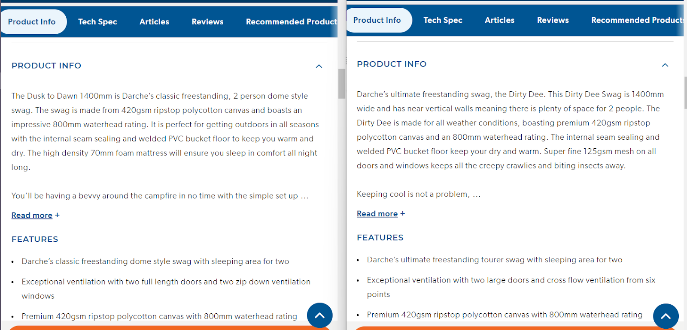
Task: Click the orange action bar below the right page
Action: [x=515, y=328]
